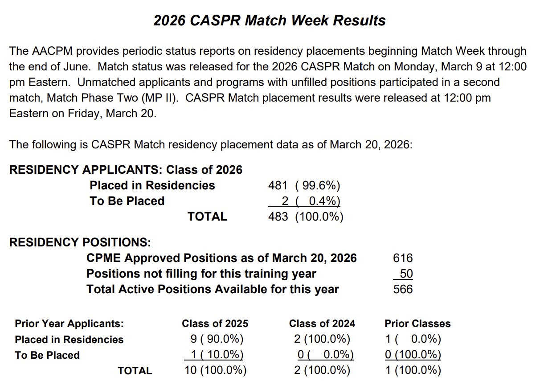Click "Positions not filling for this training year"
Screen dimensions: 540x385
click(x=201, y=274)
